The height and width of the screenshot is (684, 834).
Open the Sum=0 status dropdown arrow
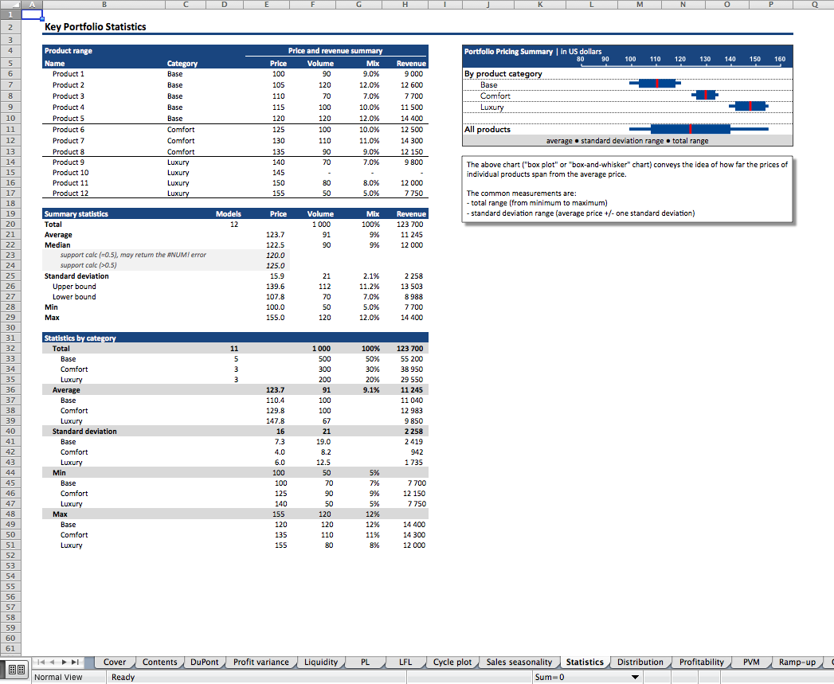[635, 677]
